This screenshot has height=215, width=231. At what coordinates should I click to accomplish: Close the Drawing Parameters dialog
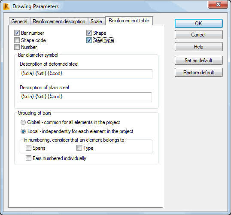(218, 4)
